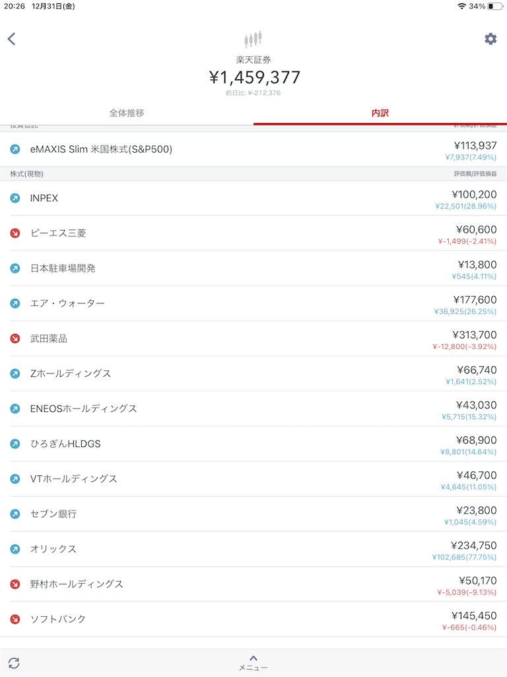Screen dimensions: 507x677
Task: Open the エア・ウォーター stock row
Action: (253, 303)
